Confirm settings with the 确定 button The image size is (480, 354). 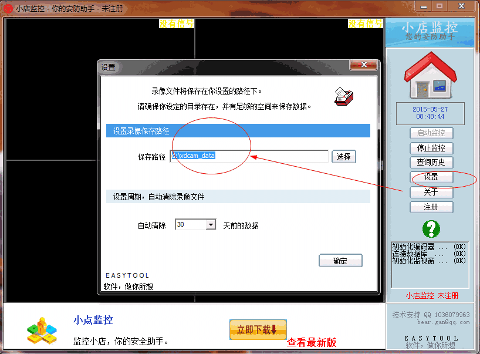pyautogui.click(x=340, y=260)
